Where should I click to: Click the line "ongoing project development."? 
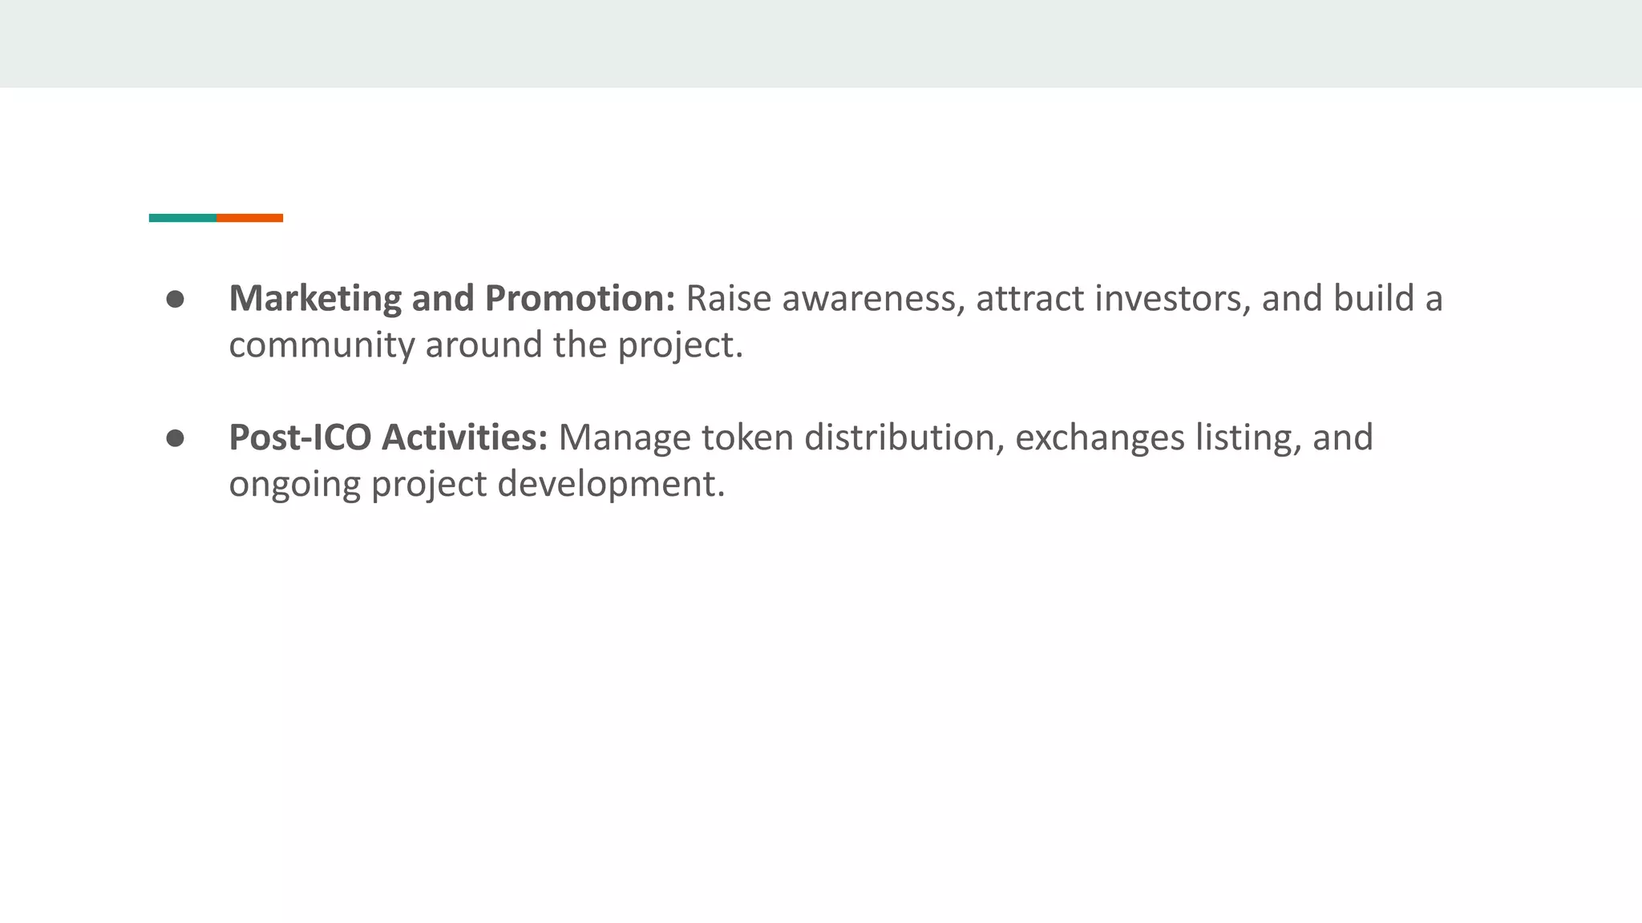(x=477, y=484)
